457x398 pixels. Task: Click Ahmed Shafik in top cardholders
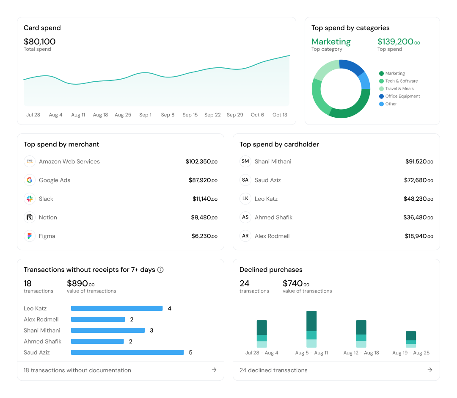[x=273, y=218]
